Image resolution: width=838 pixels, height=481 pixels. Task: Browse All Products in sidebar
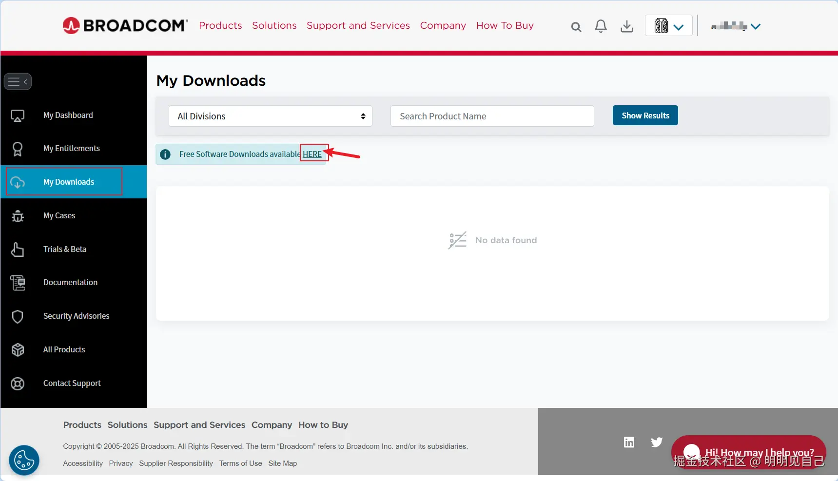(64, 349)
